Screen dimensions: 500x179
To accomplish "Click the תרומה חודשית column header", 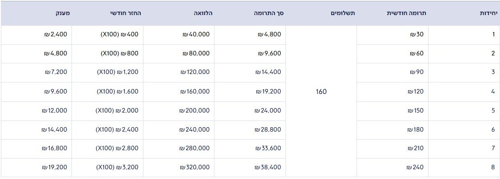I will 407,13.
